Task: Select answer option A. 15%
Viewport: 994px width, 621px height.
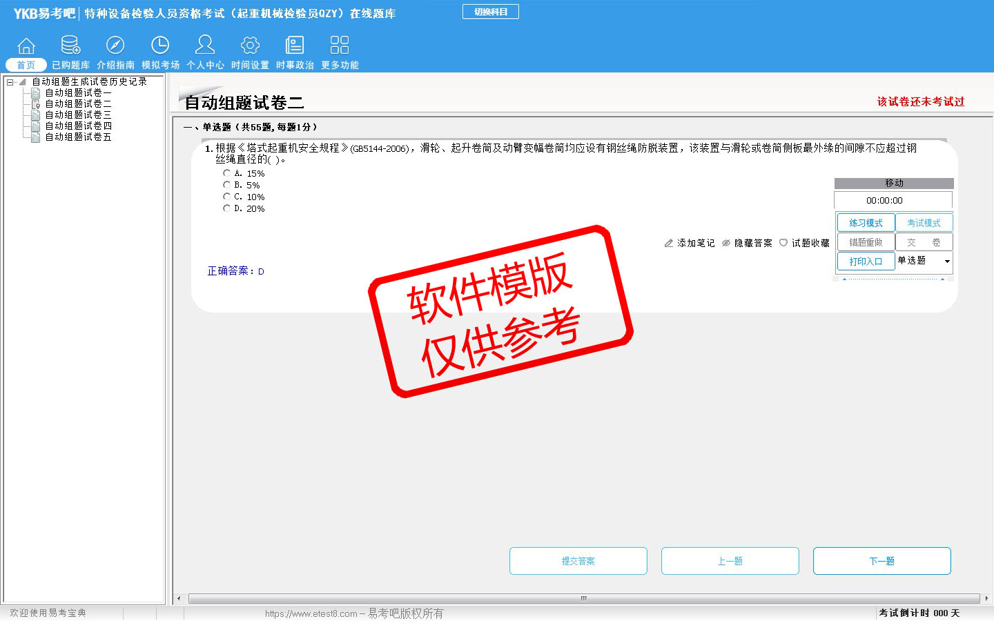Action: coord(227,173)
